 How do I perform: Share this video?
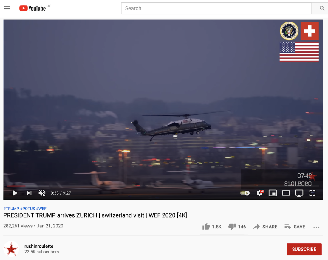(265, 227)
